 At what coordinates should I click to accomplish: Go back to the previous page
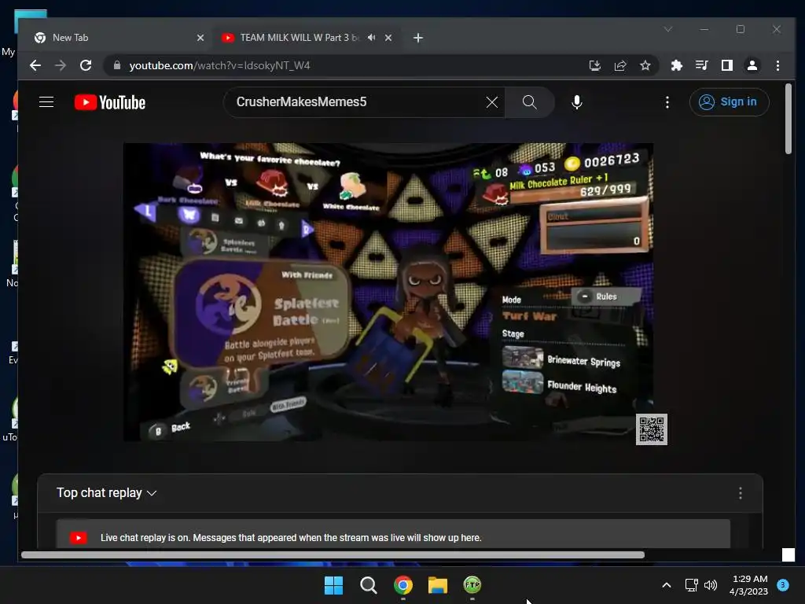coord(35,65)
